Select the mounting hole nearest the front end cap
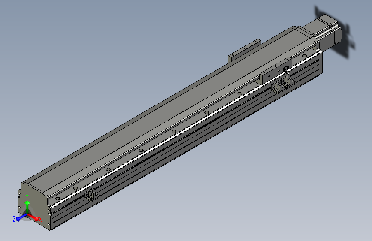 57,199
